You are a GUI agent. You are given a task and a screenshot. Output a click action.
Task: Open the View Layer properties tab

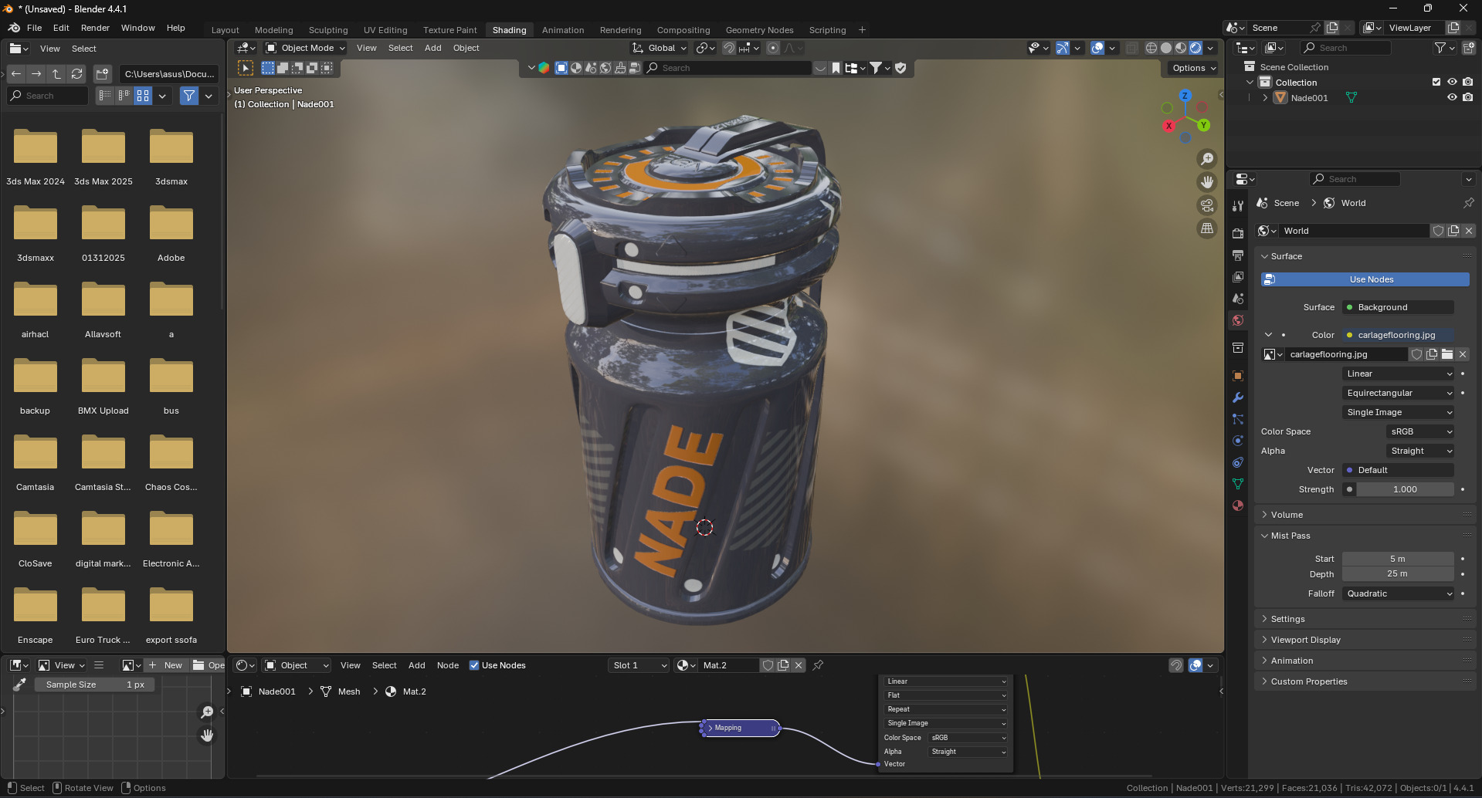[x=1238, y=276]
